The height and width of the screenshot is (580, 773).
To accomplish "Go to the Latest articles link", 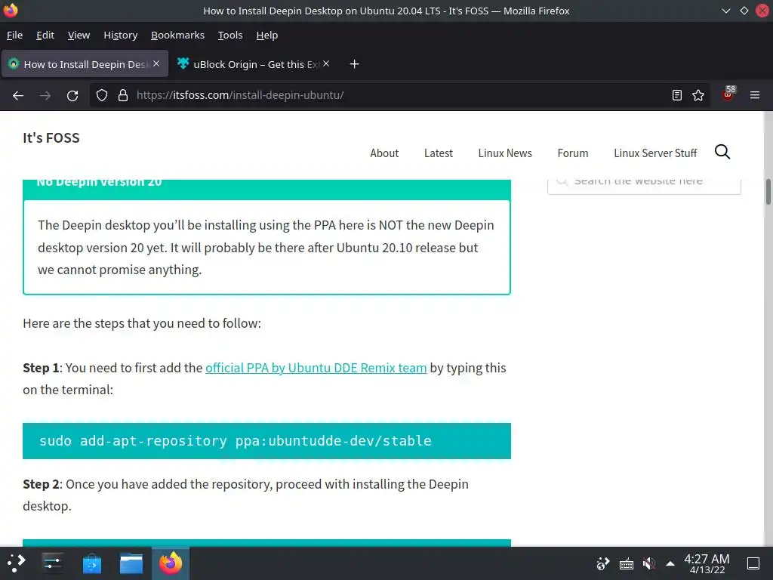I will [x=439, y=153].
